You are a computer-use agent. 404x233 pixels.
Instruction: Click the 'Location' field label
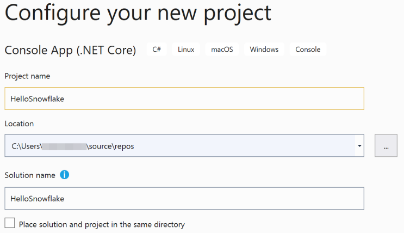click(x=19, y=124)
